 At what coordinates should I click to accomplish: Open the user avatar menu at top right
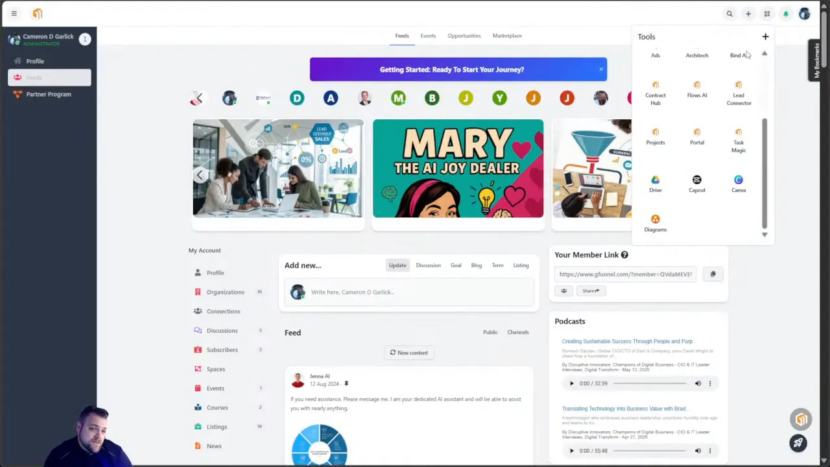(805, 14)
